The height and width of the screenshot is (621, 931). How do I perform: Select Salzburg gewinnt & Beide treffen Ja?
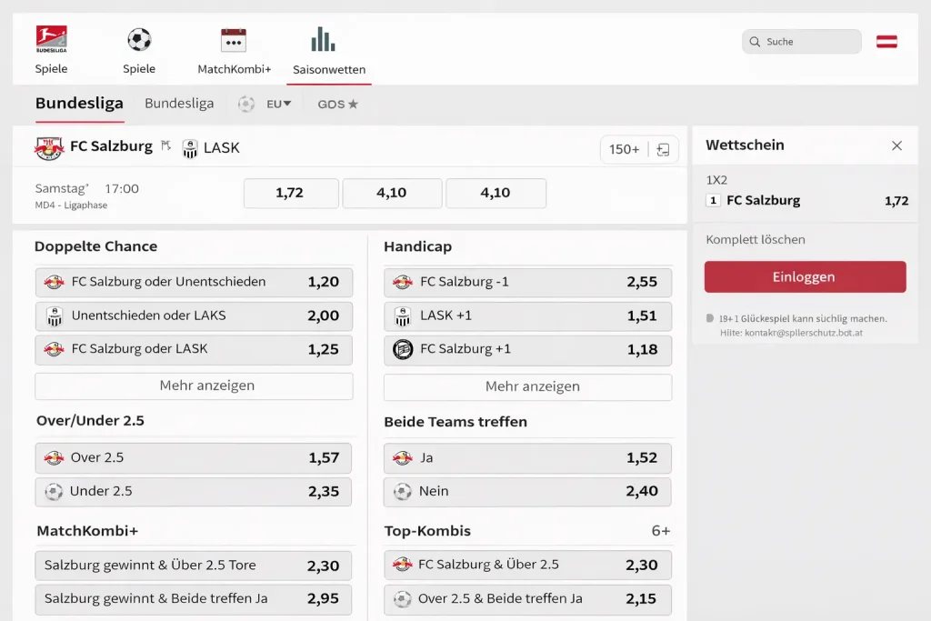click(193, 599)
